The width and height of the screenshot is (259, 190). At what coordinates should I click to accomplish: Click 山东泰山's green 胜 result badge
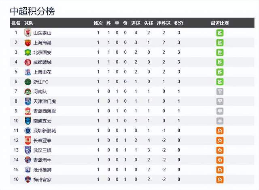click(x=220, y=33)
